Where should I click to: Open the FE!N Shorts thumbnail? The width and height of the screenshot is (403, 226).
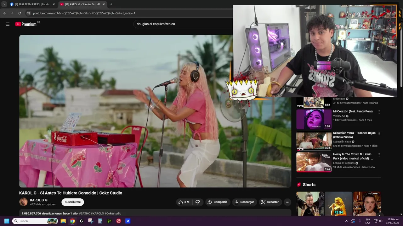(338, 204)
